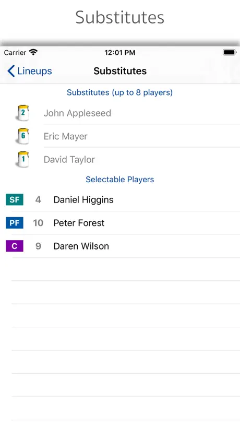Tap the back chevron arrow
The image size is (240, 427).
coord(11,71)
